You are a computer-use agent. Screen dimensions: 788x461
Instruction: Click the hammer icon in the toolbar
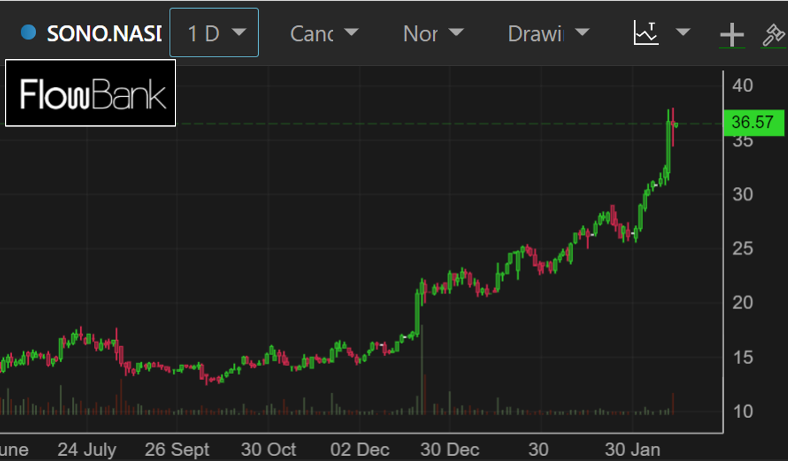click(773, 35)
